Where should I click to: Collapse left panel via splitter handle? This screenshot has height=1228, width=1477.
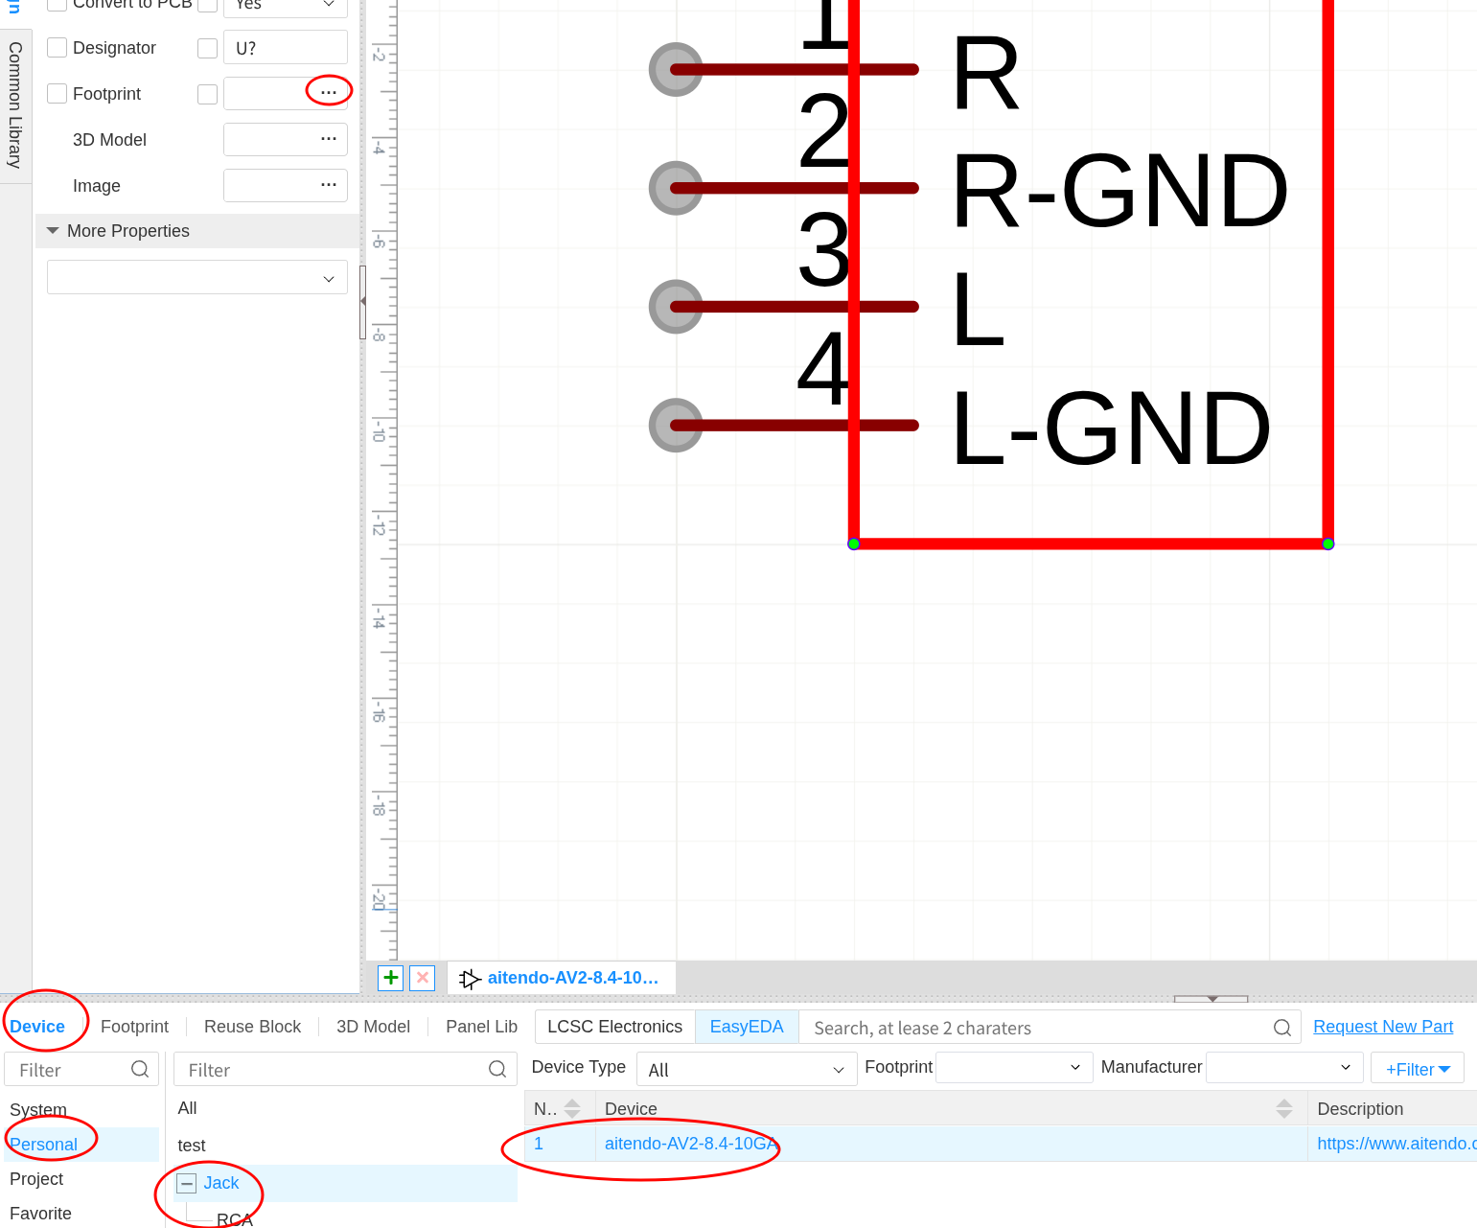(x=362, y=302)
